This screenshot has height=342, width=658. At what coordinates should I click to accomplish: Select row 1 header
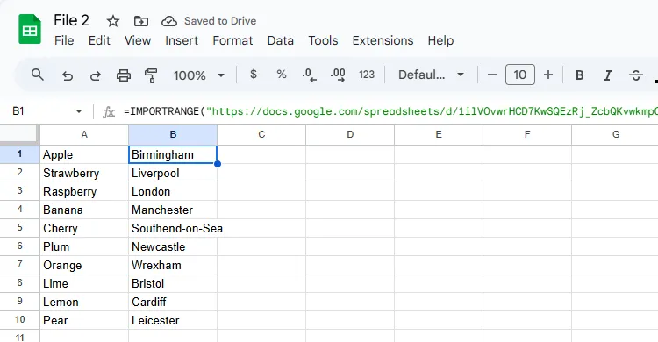pyautogui.click(x=19, y=154)
